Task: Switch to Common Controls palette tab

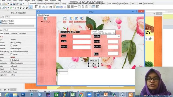Action: (53, 4)
